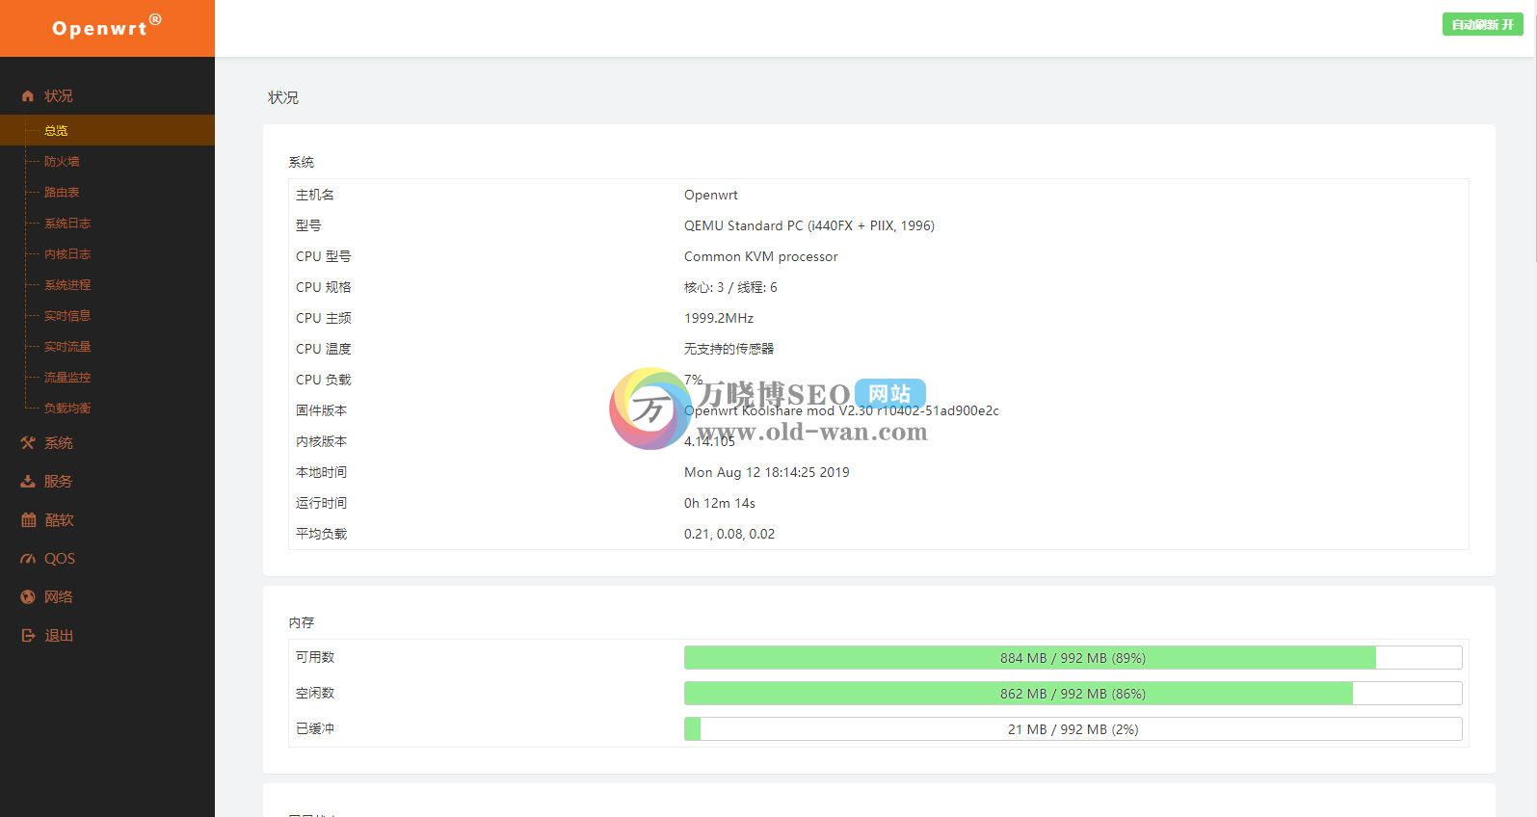Toggle the 自动刷新 开 auto-refresh button
This screenshot has height=817, width=1537.
(x=1482, y=24)
